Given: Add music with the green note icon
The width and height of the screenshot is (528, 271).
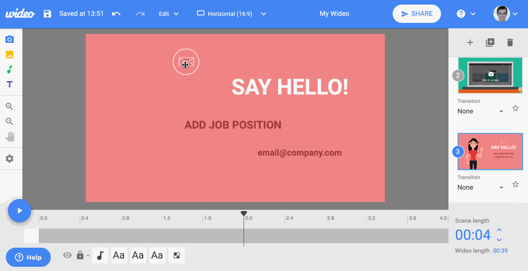Looking at the screenshot, I should pyautogui.click(x=9, y=70).
